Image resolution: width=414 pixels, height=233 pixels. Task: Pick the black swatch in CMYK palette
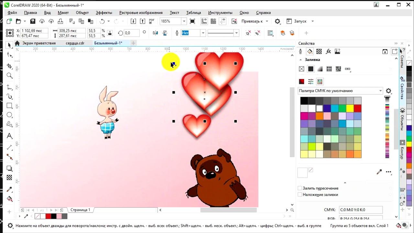point(304,101)
